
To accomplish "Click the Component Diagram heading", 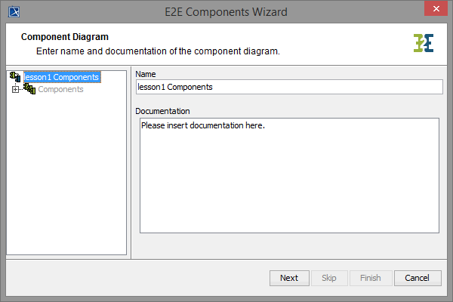I will 65,36.
